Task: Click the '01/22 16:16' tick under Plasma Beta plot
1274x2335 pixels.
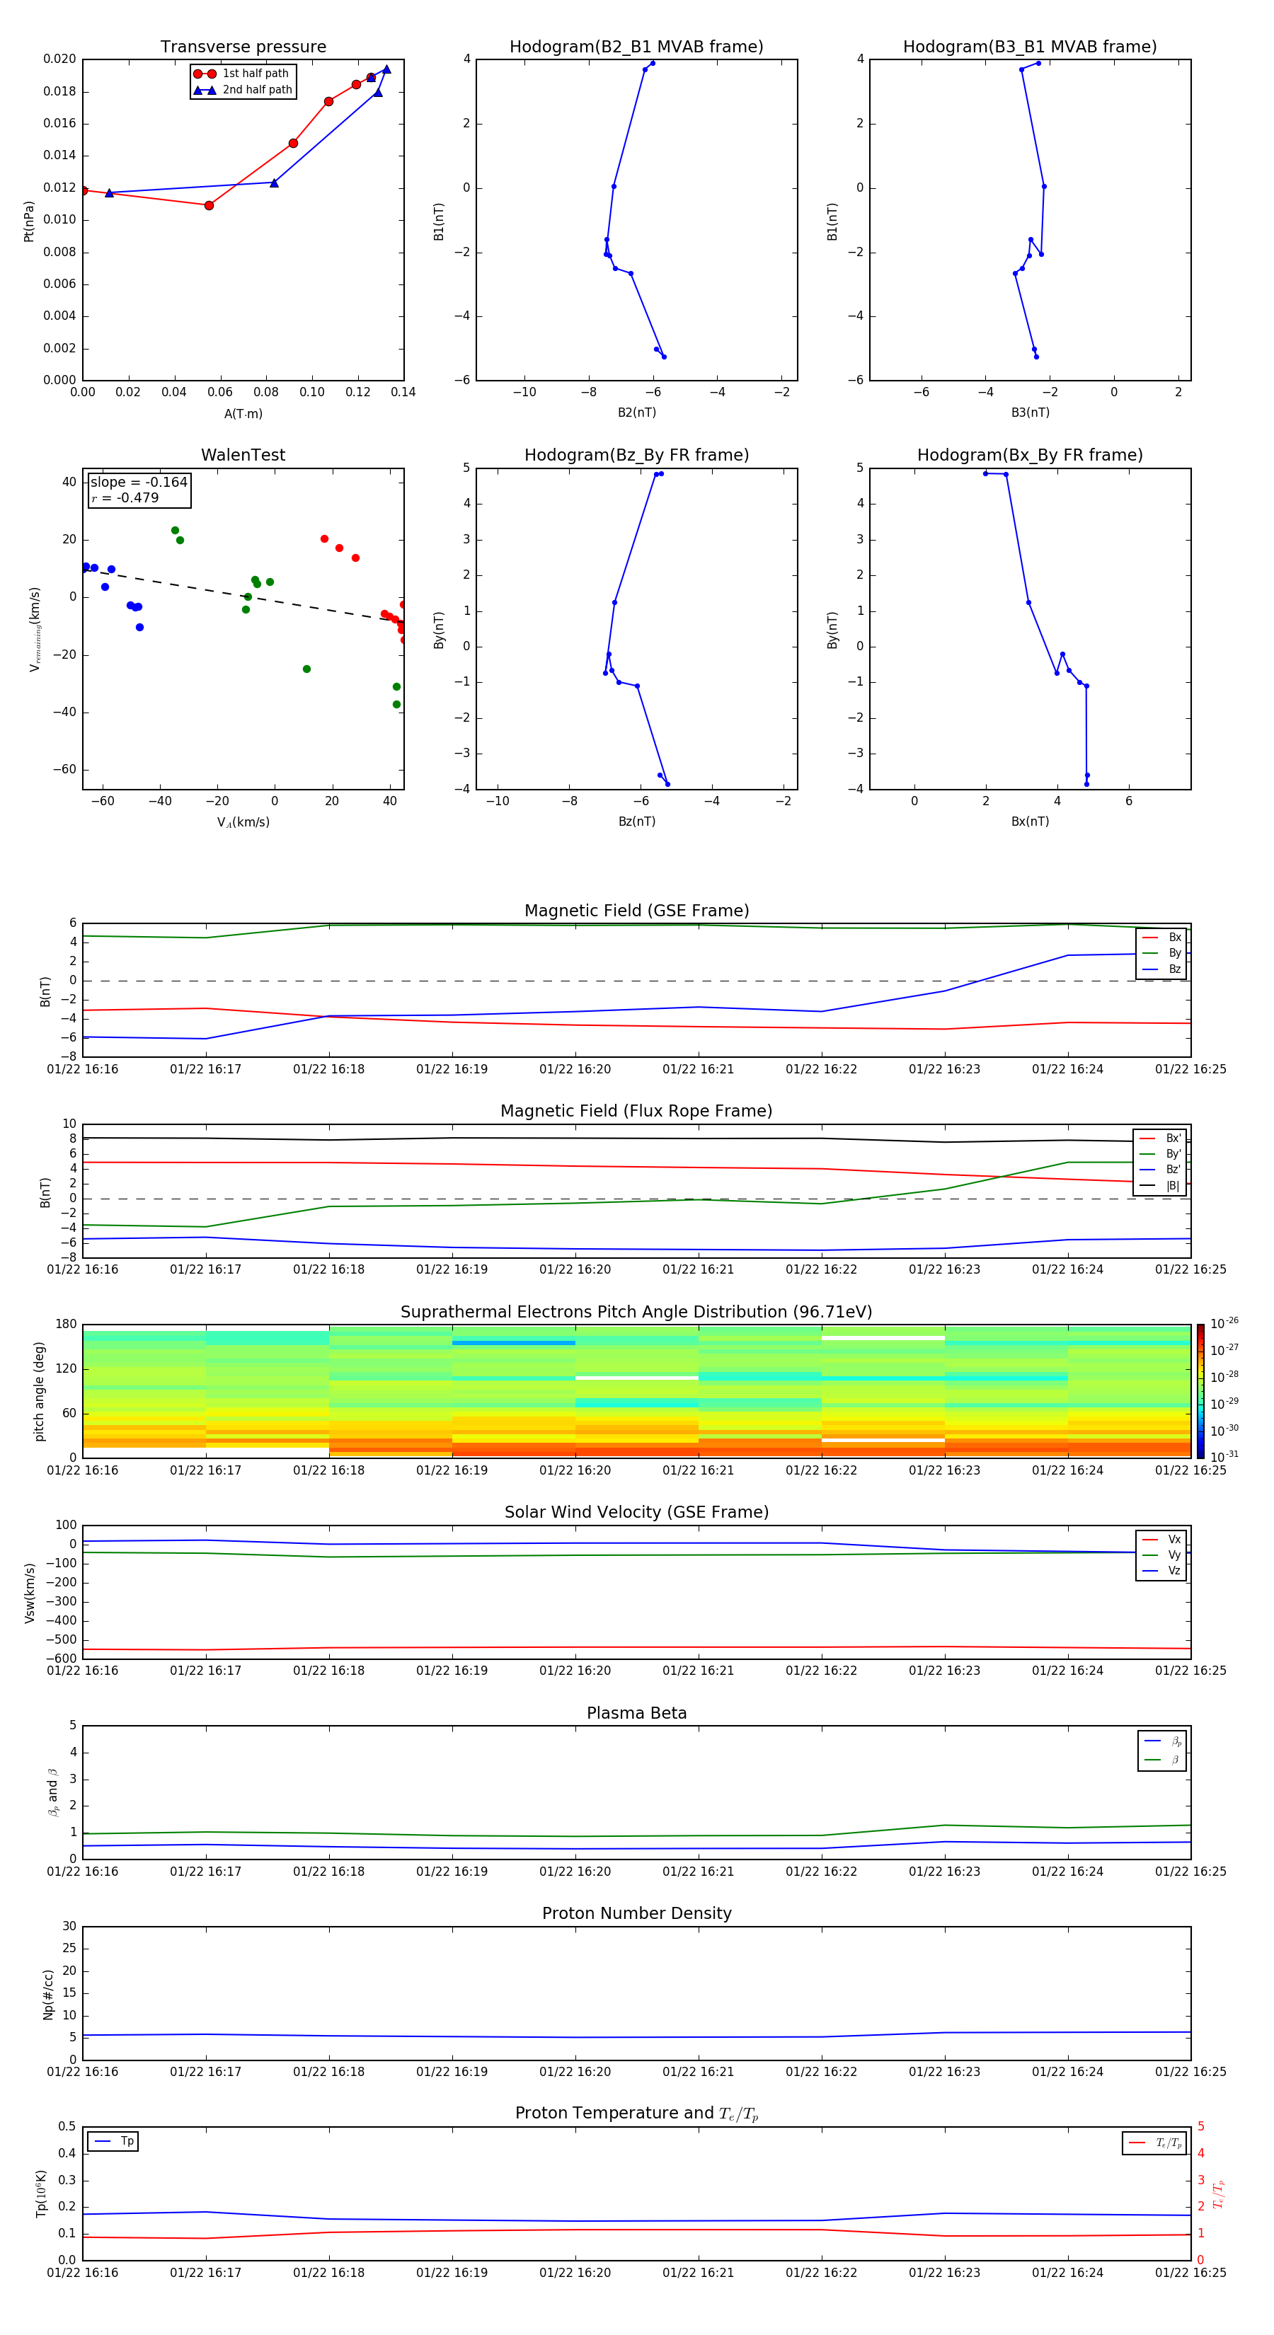Action: pos(83,1871)
